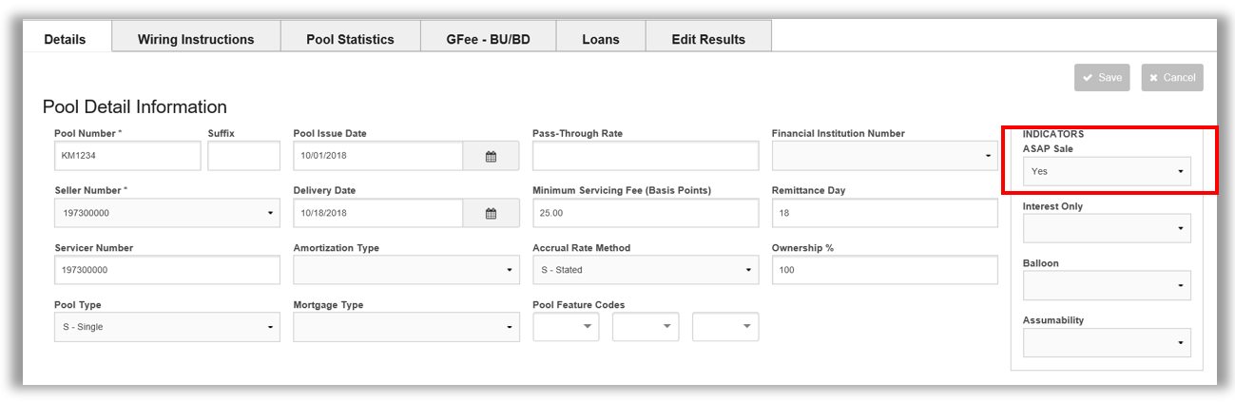Open the Interest Only dropdown
Viewport: 1235px width, 403px height.
1107,228
